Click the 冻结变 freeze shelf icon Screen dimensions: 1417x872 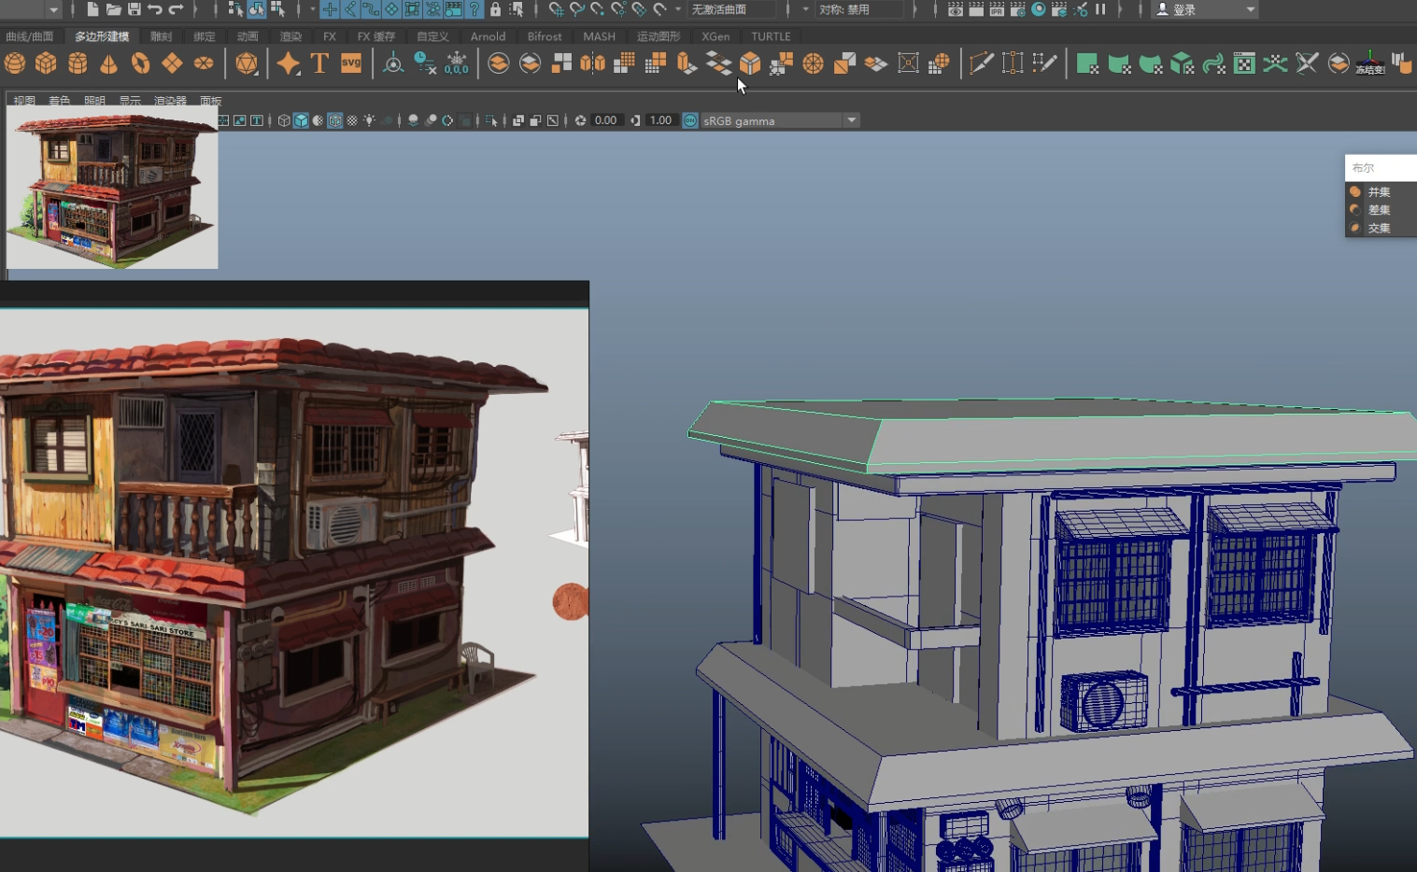point(1369,63)
